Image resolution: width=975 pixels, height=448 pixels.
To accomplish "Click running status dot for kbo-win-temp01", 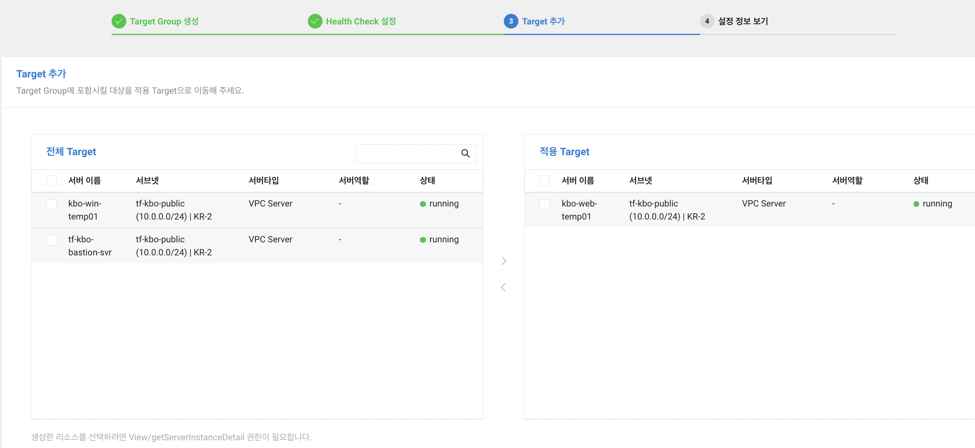I will [423, 204].
